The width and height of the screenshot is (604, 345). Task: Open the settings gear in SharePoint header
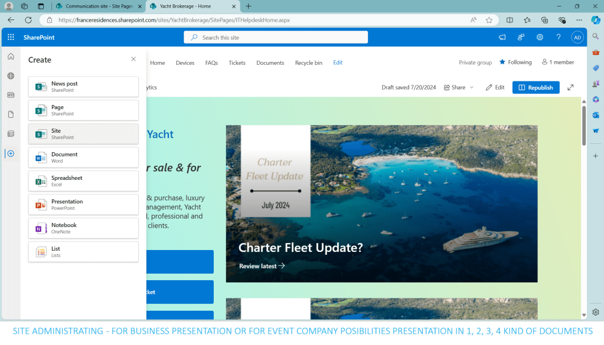[x=540, y=37]
